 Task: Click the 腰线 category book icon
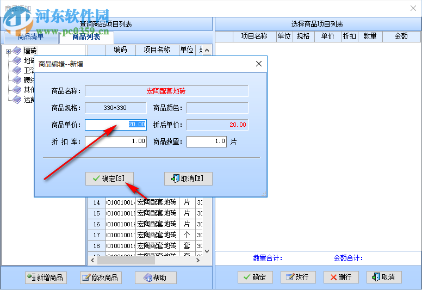point(17,80)
